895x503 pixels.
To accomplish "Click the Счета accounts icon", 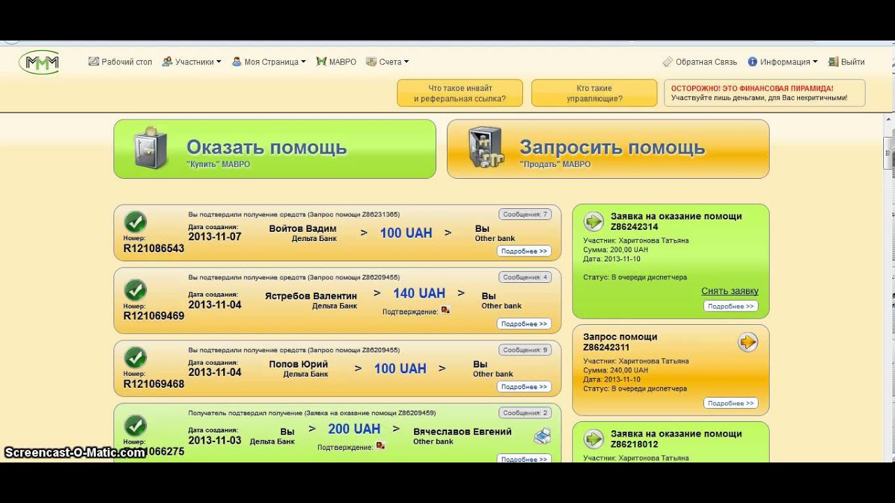I will coord(371,61).
